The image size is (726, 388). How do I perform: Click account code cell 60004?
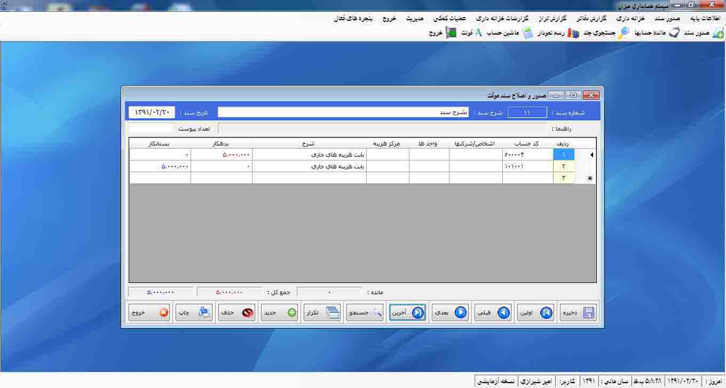(x=528, y=155)
